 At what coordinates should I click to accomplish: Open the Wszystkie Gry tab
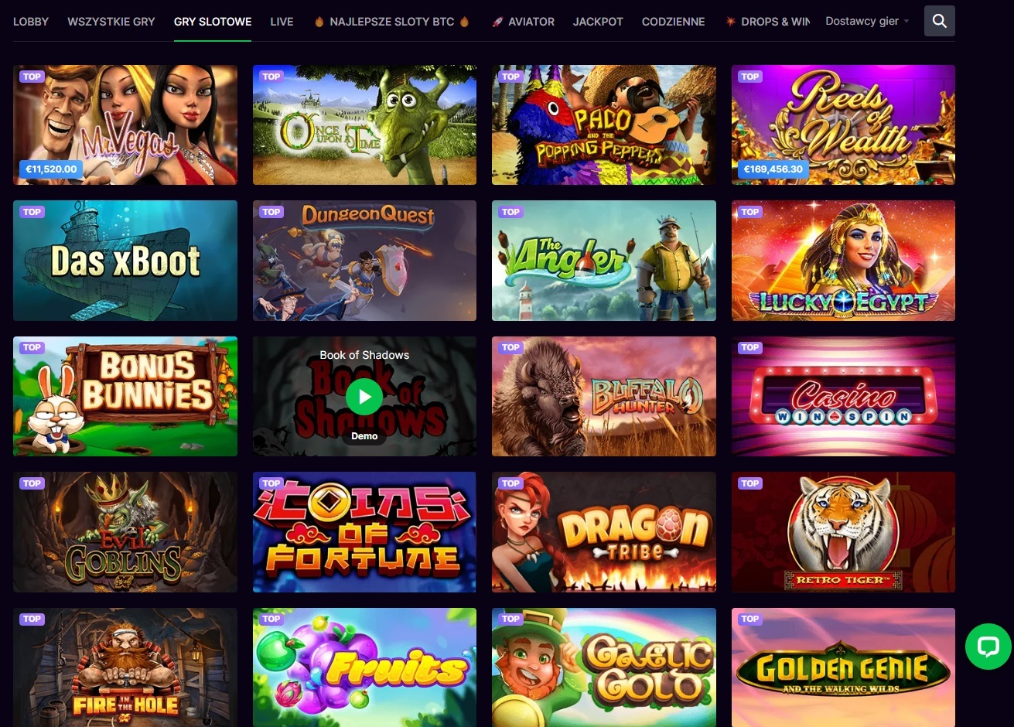pyautogui.click(x=111, y=22)
